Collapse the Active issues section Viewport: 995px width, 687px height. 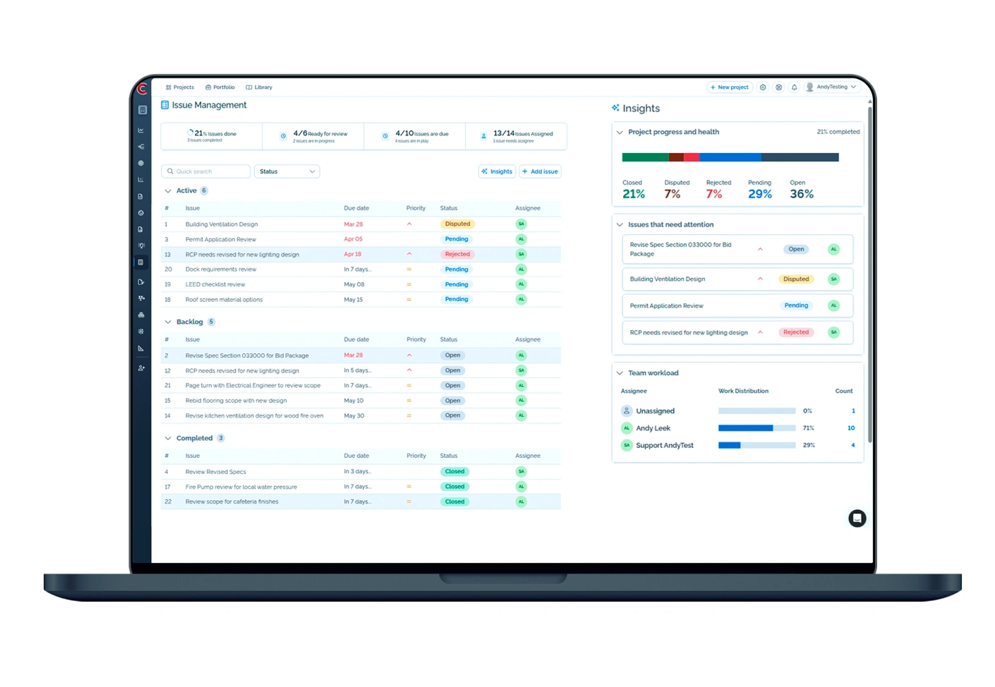168,191
